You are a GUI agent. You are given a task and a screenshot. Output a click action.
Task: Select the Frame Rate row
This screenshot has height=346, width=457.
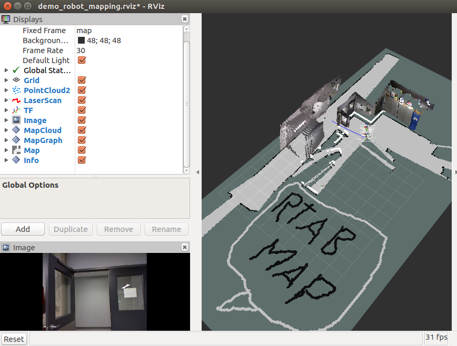tap(44, 50)
